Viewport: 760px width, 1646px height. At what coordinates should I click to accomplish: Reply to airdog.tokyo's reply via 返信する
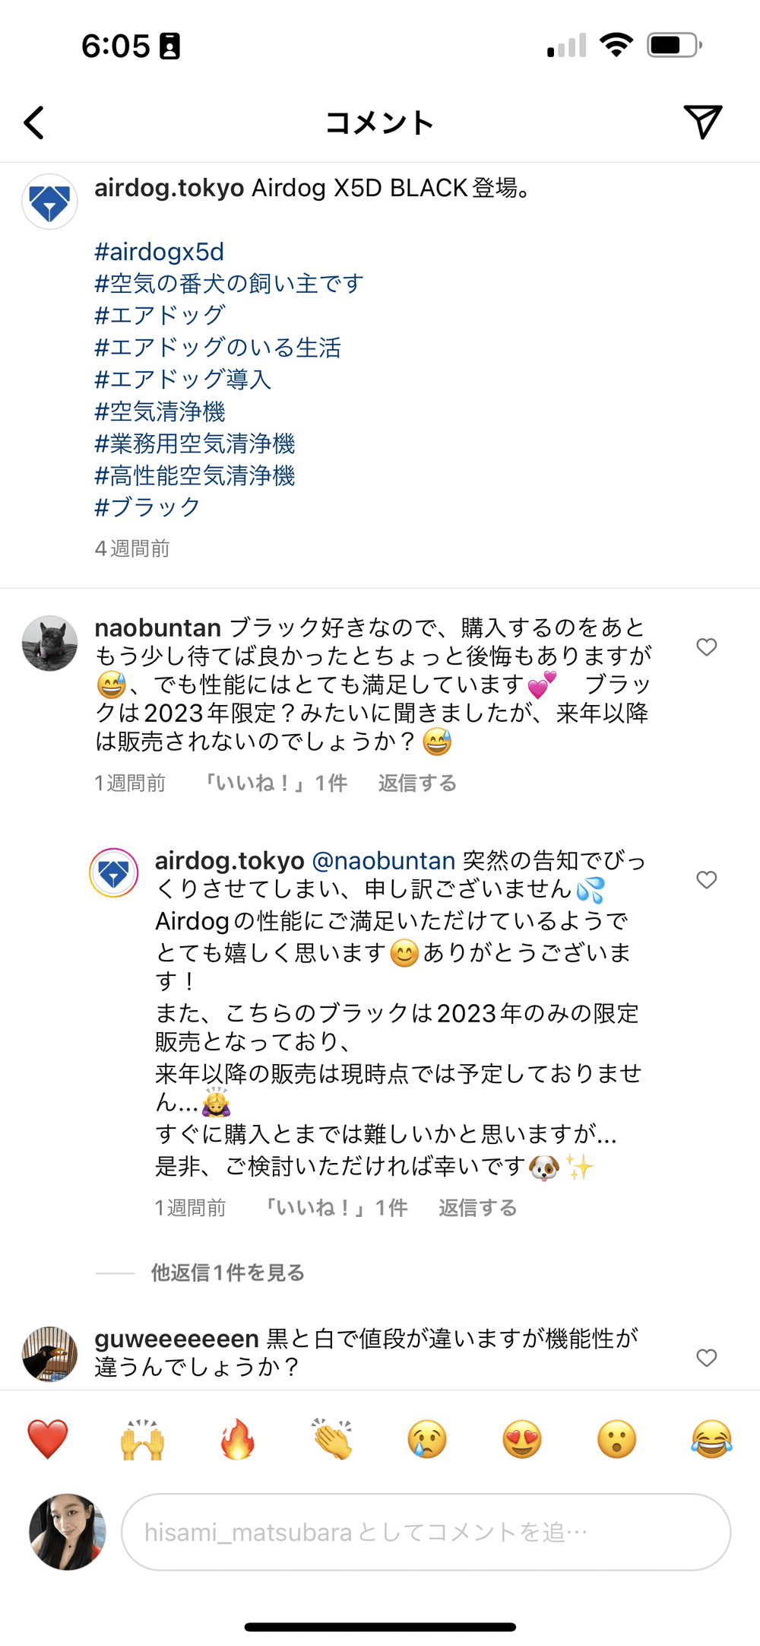click(477, 1208)
